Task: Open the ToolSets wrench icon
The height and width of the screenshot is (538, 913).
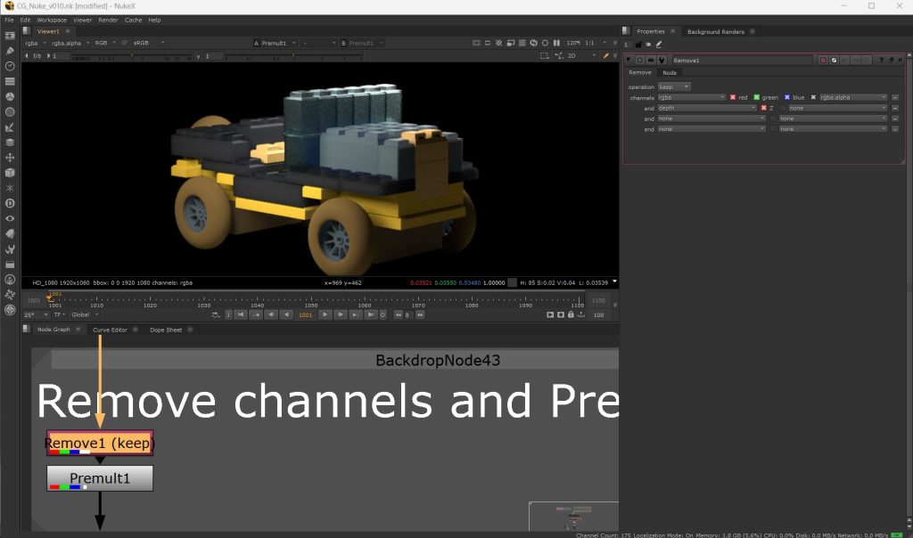Action: 10,249
